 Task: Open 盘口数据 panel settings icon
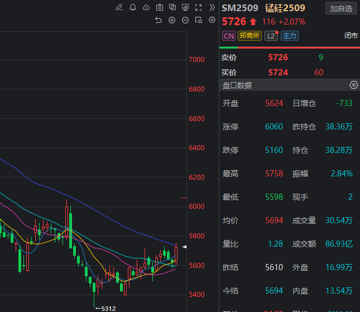(353, 85)
